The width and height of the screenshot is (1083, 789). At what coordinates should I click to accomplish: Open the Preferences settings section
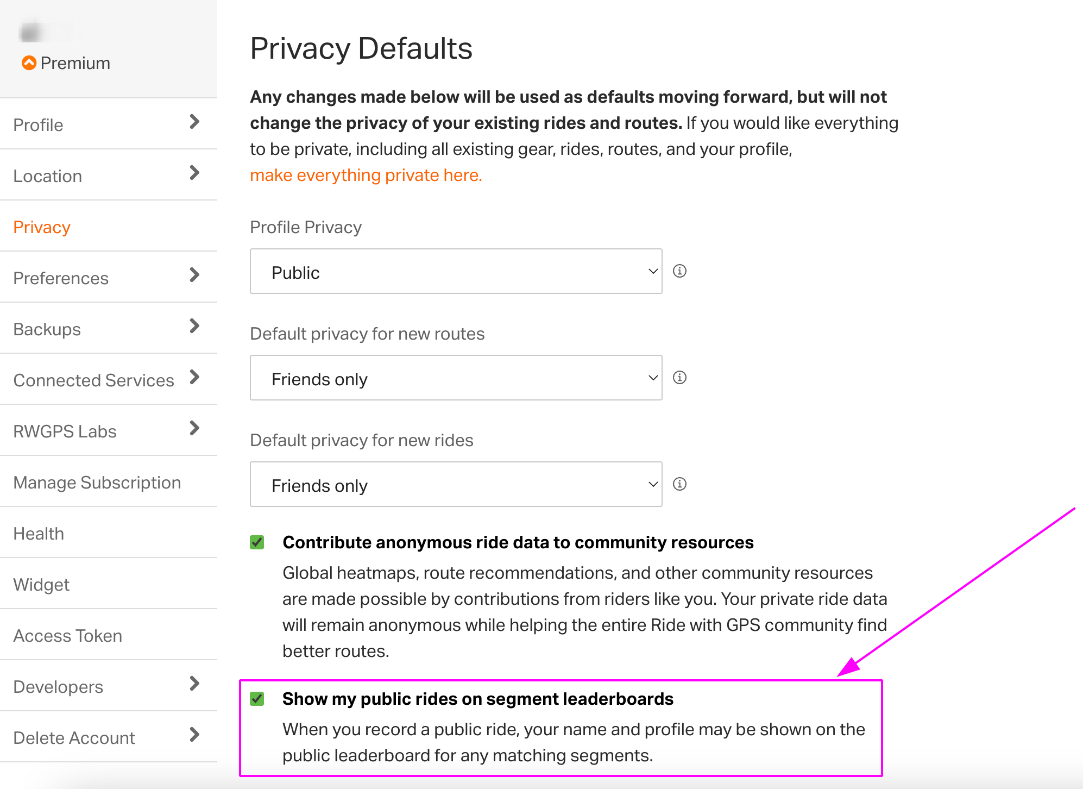coord(61,278)
